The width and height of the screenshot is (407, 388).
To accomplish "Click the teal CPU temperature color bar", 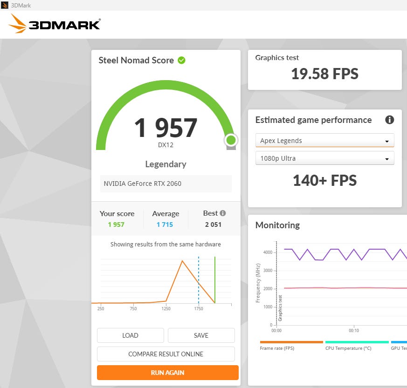I will coord(357,342).
